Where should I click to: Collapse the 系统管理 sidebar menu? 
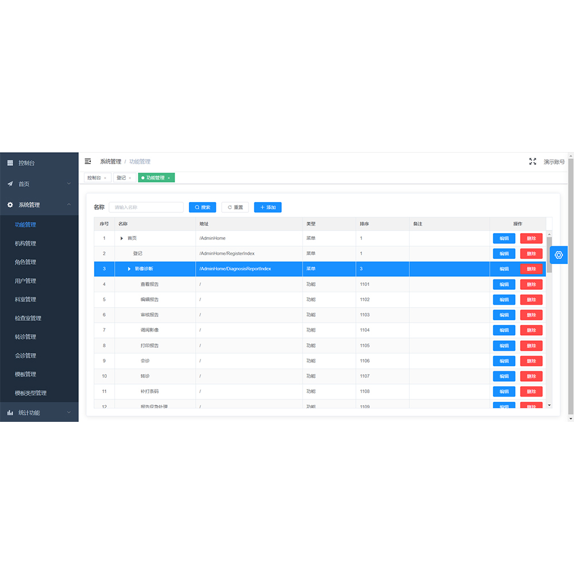(69, 205)
